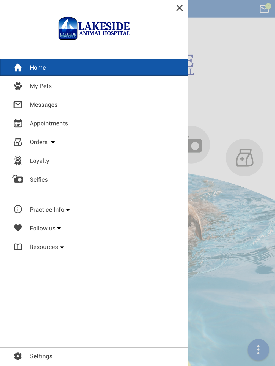Open the My Pets menu item
The height and width of the screenshot is (366, 275).
pyautogui.click(x=41, y=86)
